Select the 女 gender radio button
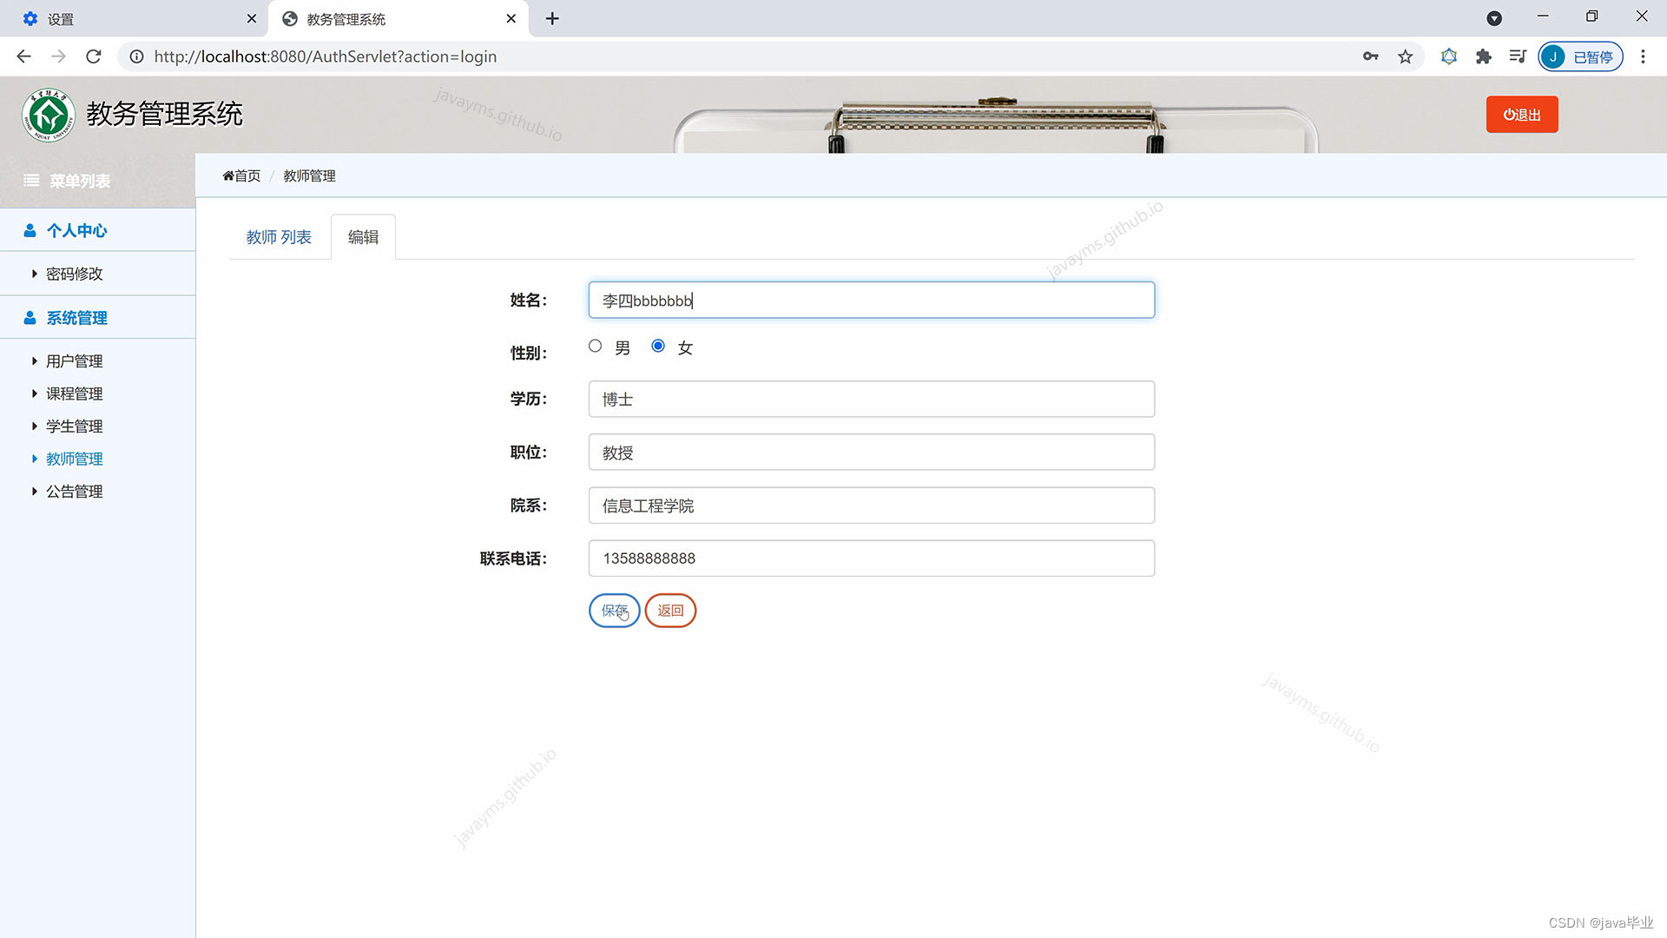1667x938 pixels. tap(658, 346)
